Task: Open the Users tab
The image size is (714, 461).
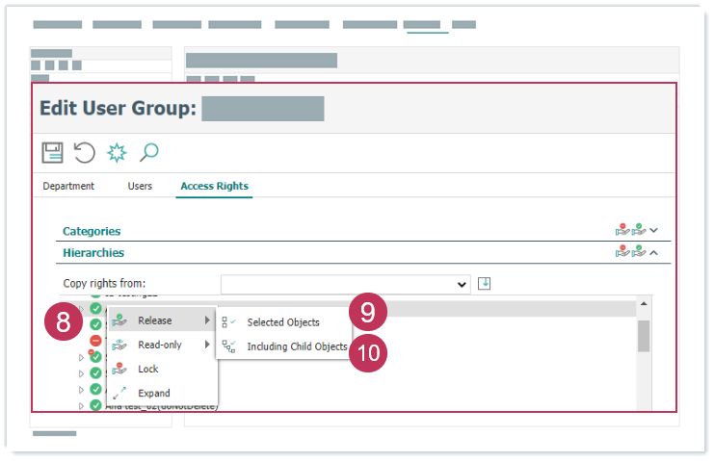Action: coord(140,186)
